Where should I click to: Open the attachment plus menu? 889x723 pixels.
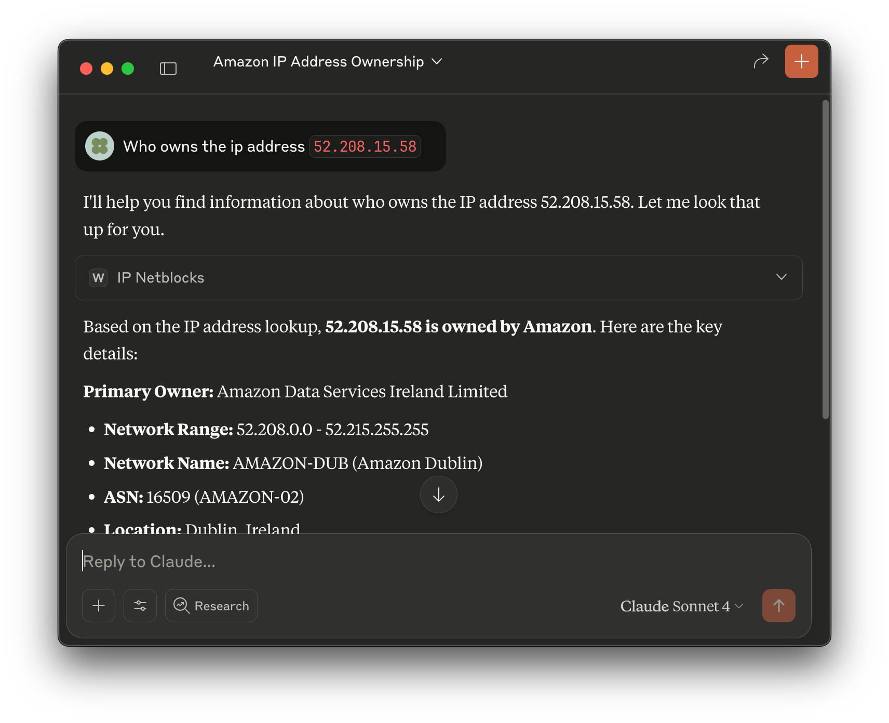point(98,606)
